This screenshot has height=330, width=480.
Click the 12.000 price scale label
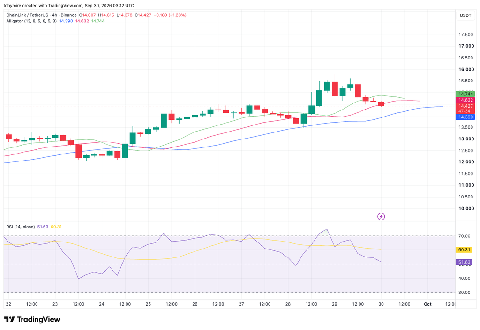(466, 162)
